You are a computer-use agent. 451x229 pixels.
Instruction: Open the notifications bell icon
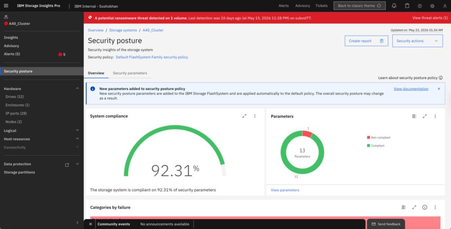(x=394, y=6)
